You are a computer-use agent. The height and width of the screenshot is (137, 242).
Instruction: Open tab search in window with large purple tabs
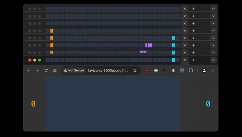point(213,45)
